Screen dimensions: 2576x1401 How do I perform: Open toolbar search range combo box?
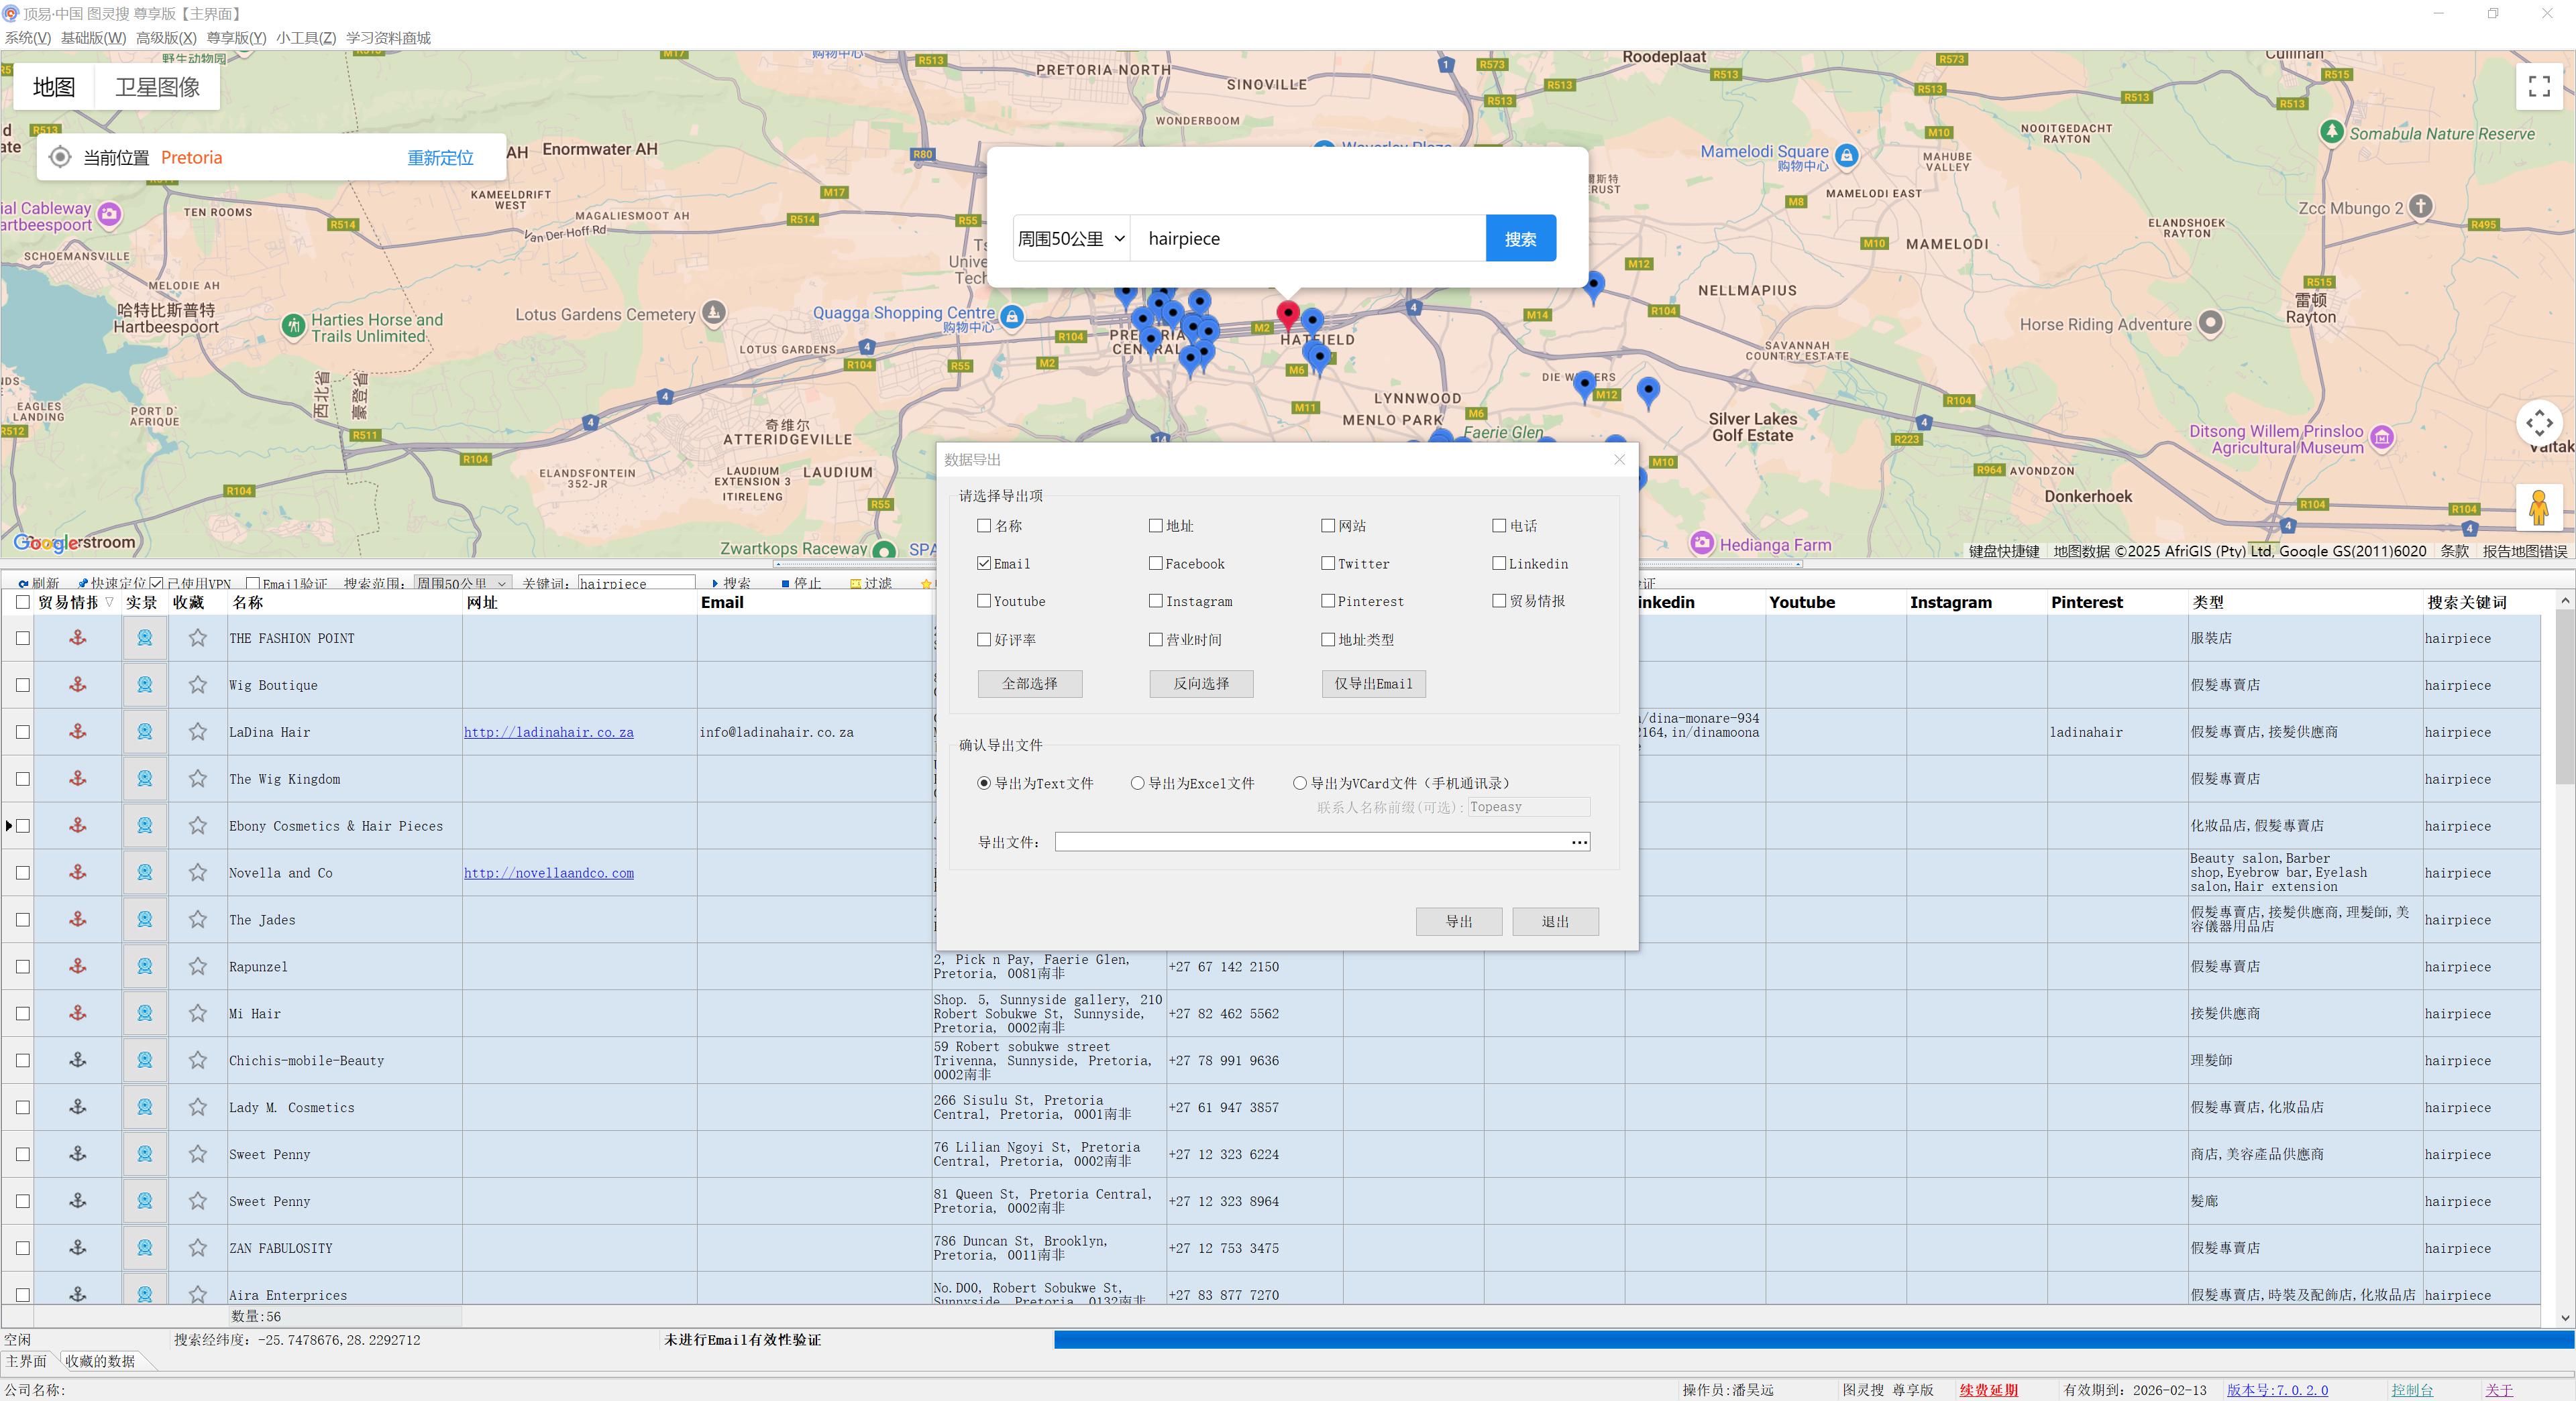462,583
